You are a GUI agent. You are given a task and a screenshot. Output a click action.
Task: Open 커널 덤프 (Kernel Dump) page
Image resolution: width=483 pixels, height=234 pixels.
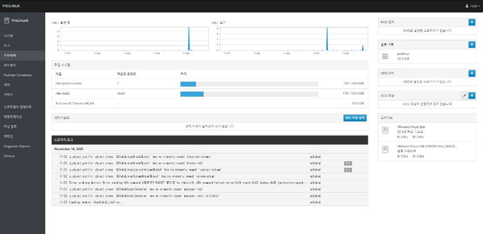[23, 126]
